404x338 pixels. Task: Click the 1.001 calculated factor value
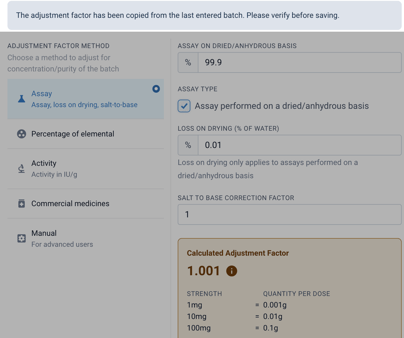point(204,271)
